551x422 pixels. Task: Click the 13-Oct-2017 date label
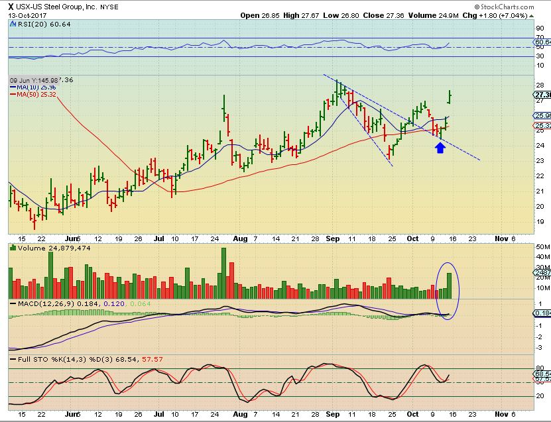[x=27, y=16]
